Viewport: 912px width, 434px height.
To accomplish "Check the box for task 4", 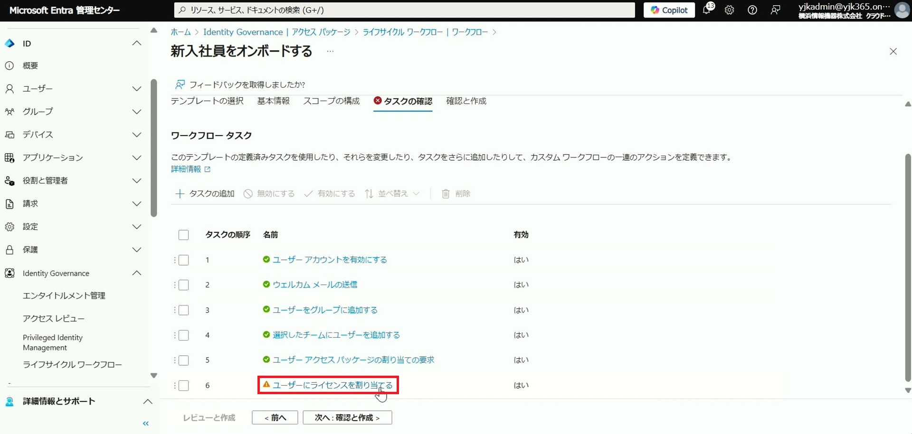I will point(184,335).
